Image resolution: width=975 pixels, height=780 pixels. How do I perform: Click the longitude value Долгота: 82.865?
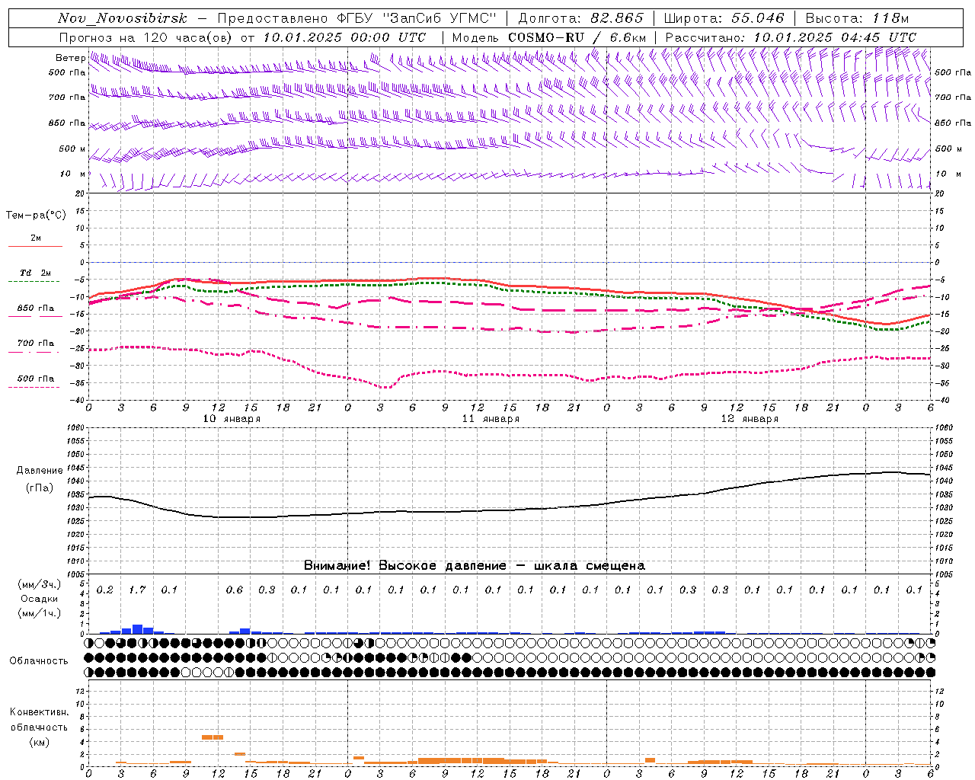[x=580, y=18]
